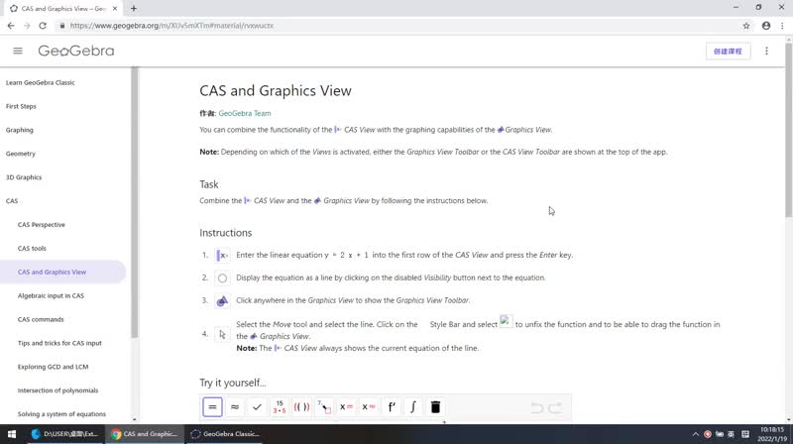The image size is (793, 444).
Task: Open Algebraic input in CAS page
Action: pos(52,295)
